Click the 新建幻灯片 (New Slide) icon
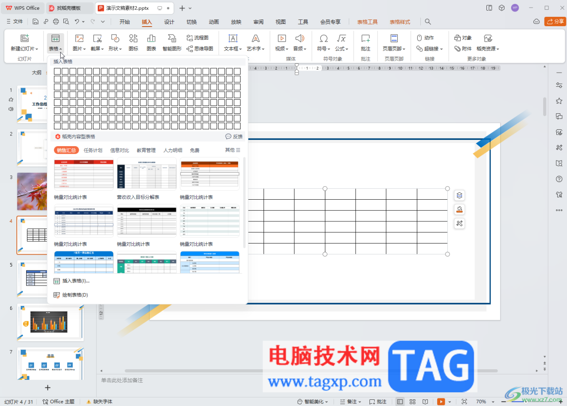The height and width of the screenshot is (406, 567). click(x=25, y=39)
